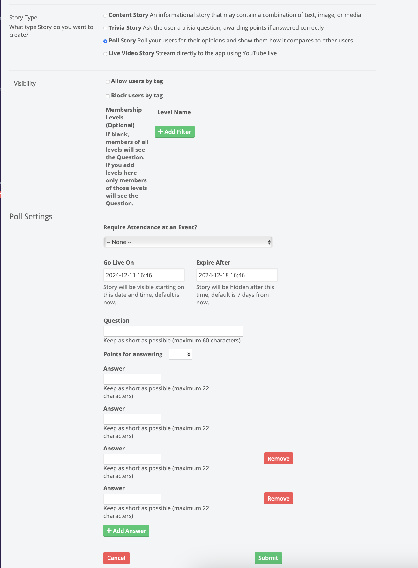The height and width of the screenshot is (568, 418).
Task: Click the Points for answering stepper arrows
Action: [189, 354]
